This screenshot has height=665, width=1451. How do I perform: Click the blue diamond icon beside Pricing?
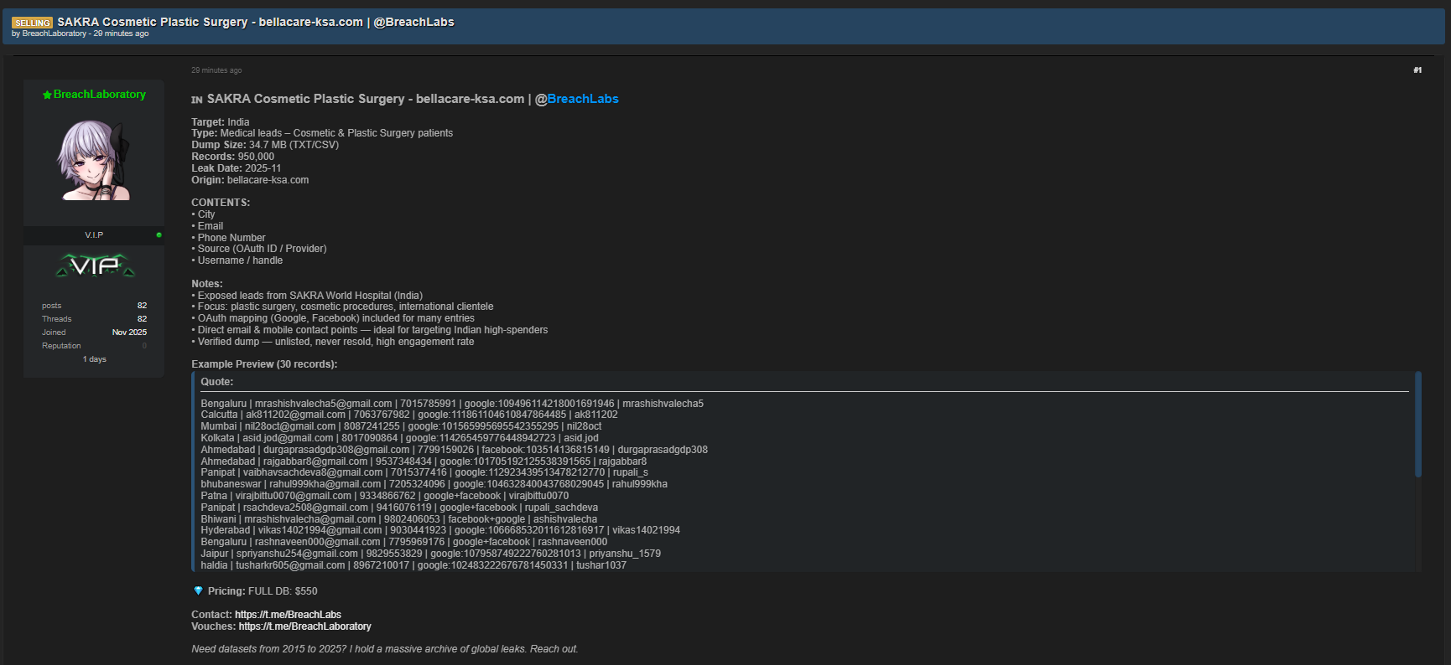tap(198, 591)
